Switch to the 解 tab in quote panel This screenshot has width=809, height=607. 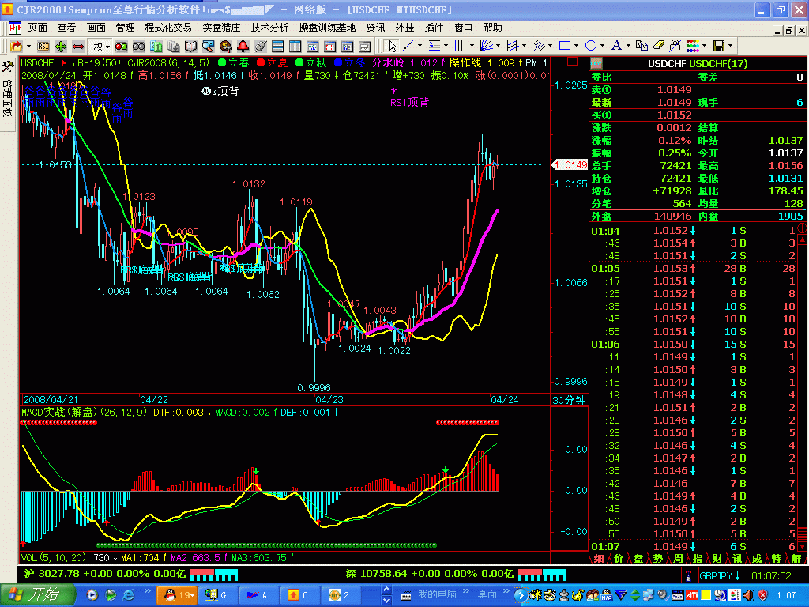pyautogui.click(x=797, y=559)
